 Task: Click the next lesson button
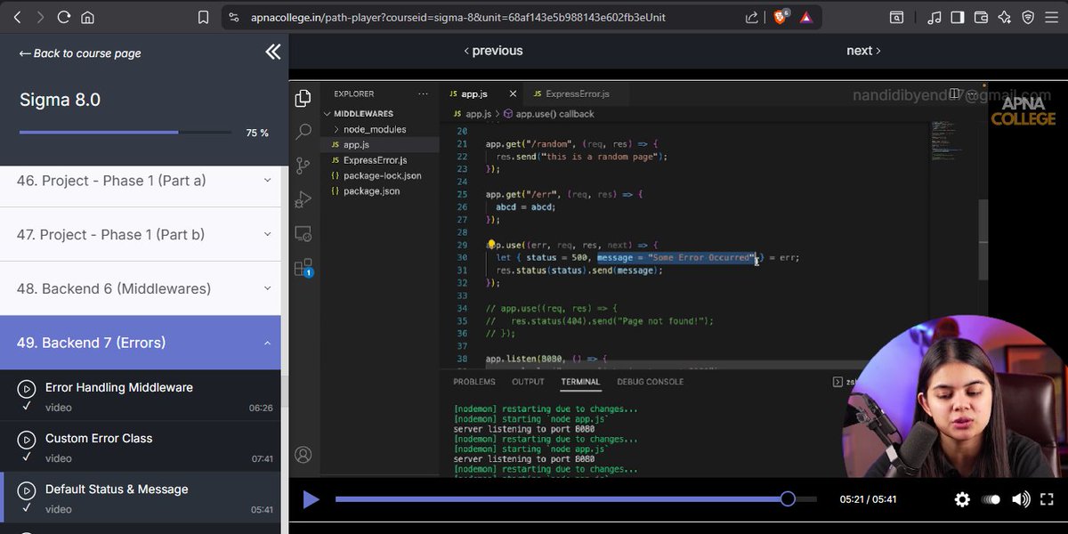tap(862, 50)
